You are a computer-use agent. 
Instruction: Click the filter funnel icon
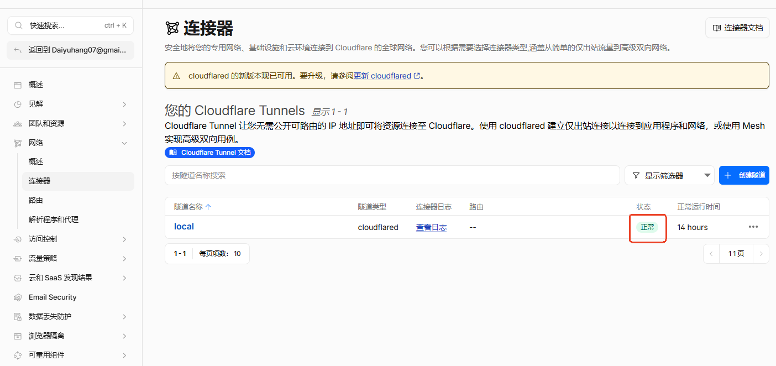[x=636, y=175]
